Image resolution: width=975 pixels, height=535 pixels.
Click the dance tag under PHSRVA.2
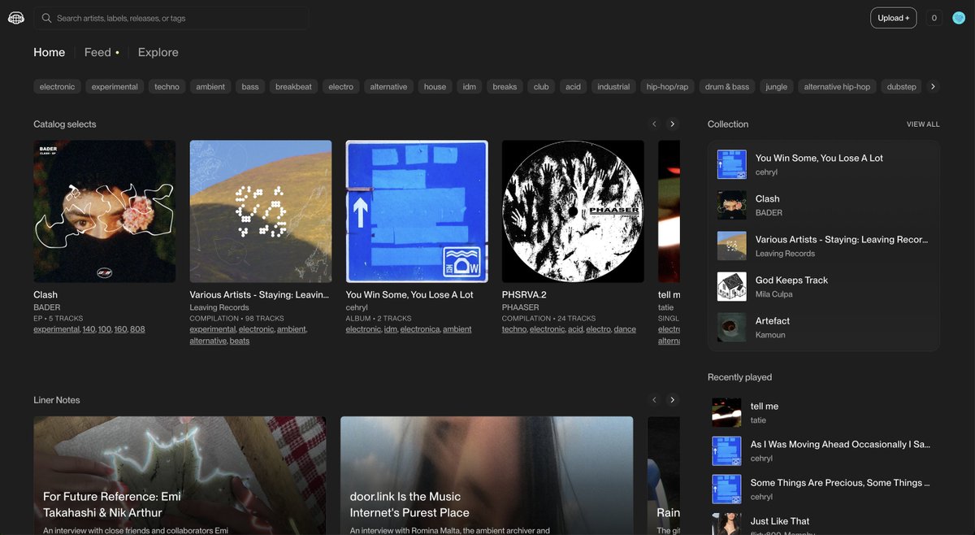click(x=625, y=329)
